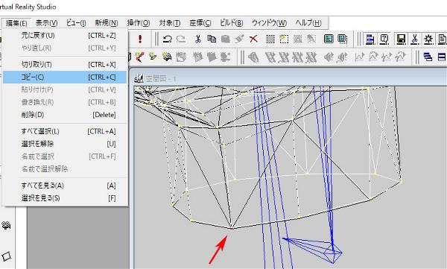Click 選択を解除 menu entry

(65, 144)
